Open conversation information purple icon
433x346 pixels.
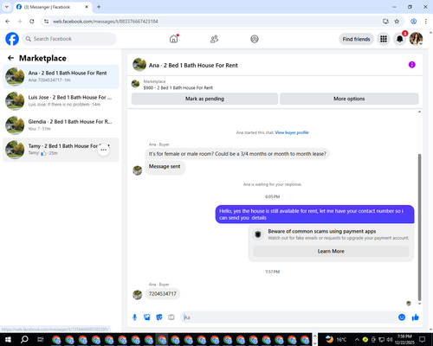click(x=412, y=65)
